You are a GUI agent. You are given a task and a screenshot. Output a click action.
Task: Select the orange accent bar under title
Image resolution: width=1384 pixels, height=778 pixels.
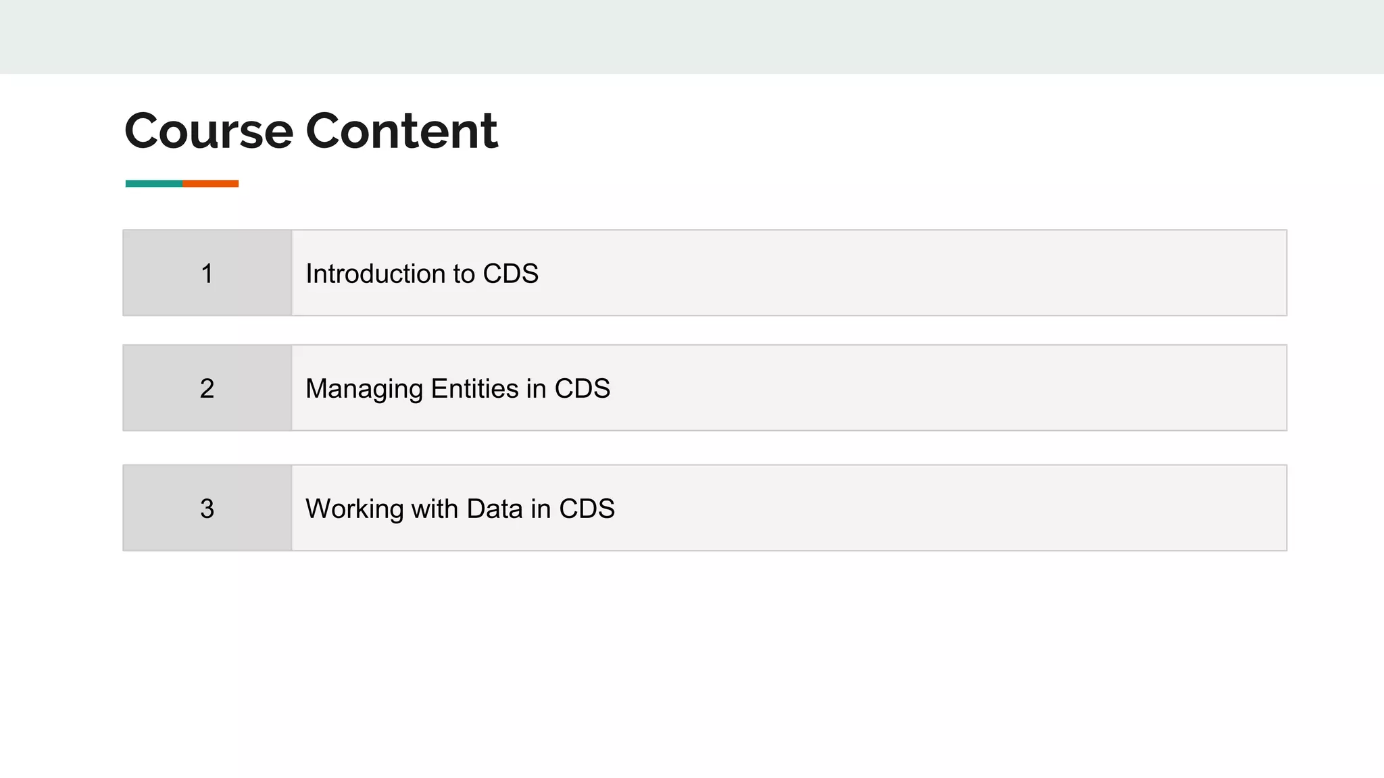click(x=210, y=184)
